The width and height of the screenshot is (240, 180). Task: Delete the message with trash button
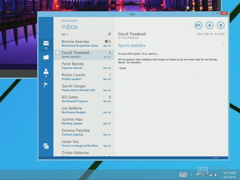coord(220,26)
